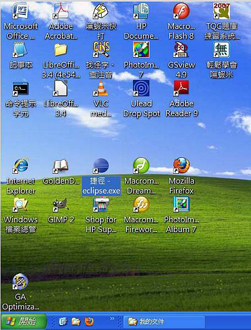The height and width of the screenshot is (330, 251).
Task: Open the TQC題庫練習系統 icon
Action: click(221, 11)
